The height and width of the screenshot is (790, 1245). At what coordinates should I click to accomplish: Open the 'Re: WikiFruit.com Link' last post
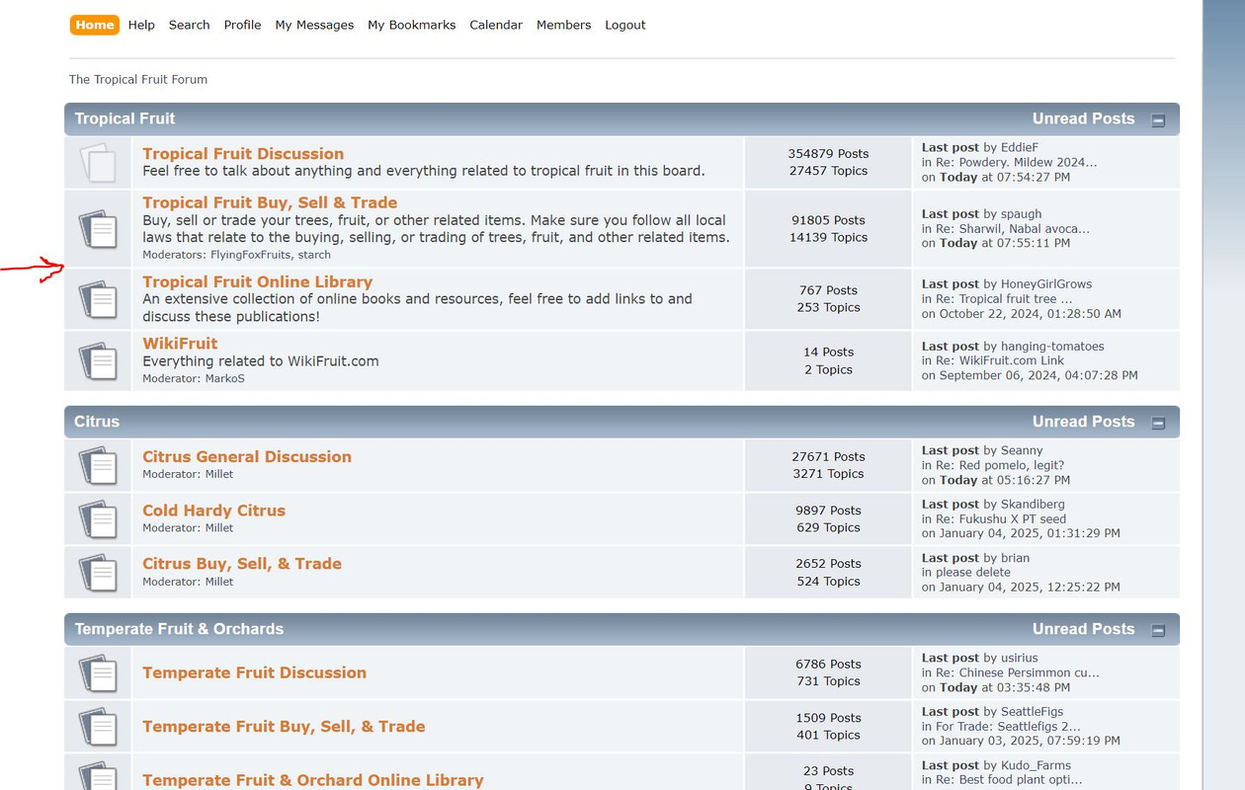(x=1001, y=360)
